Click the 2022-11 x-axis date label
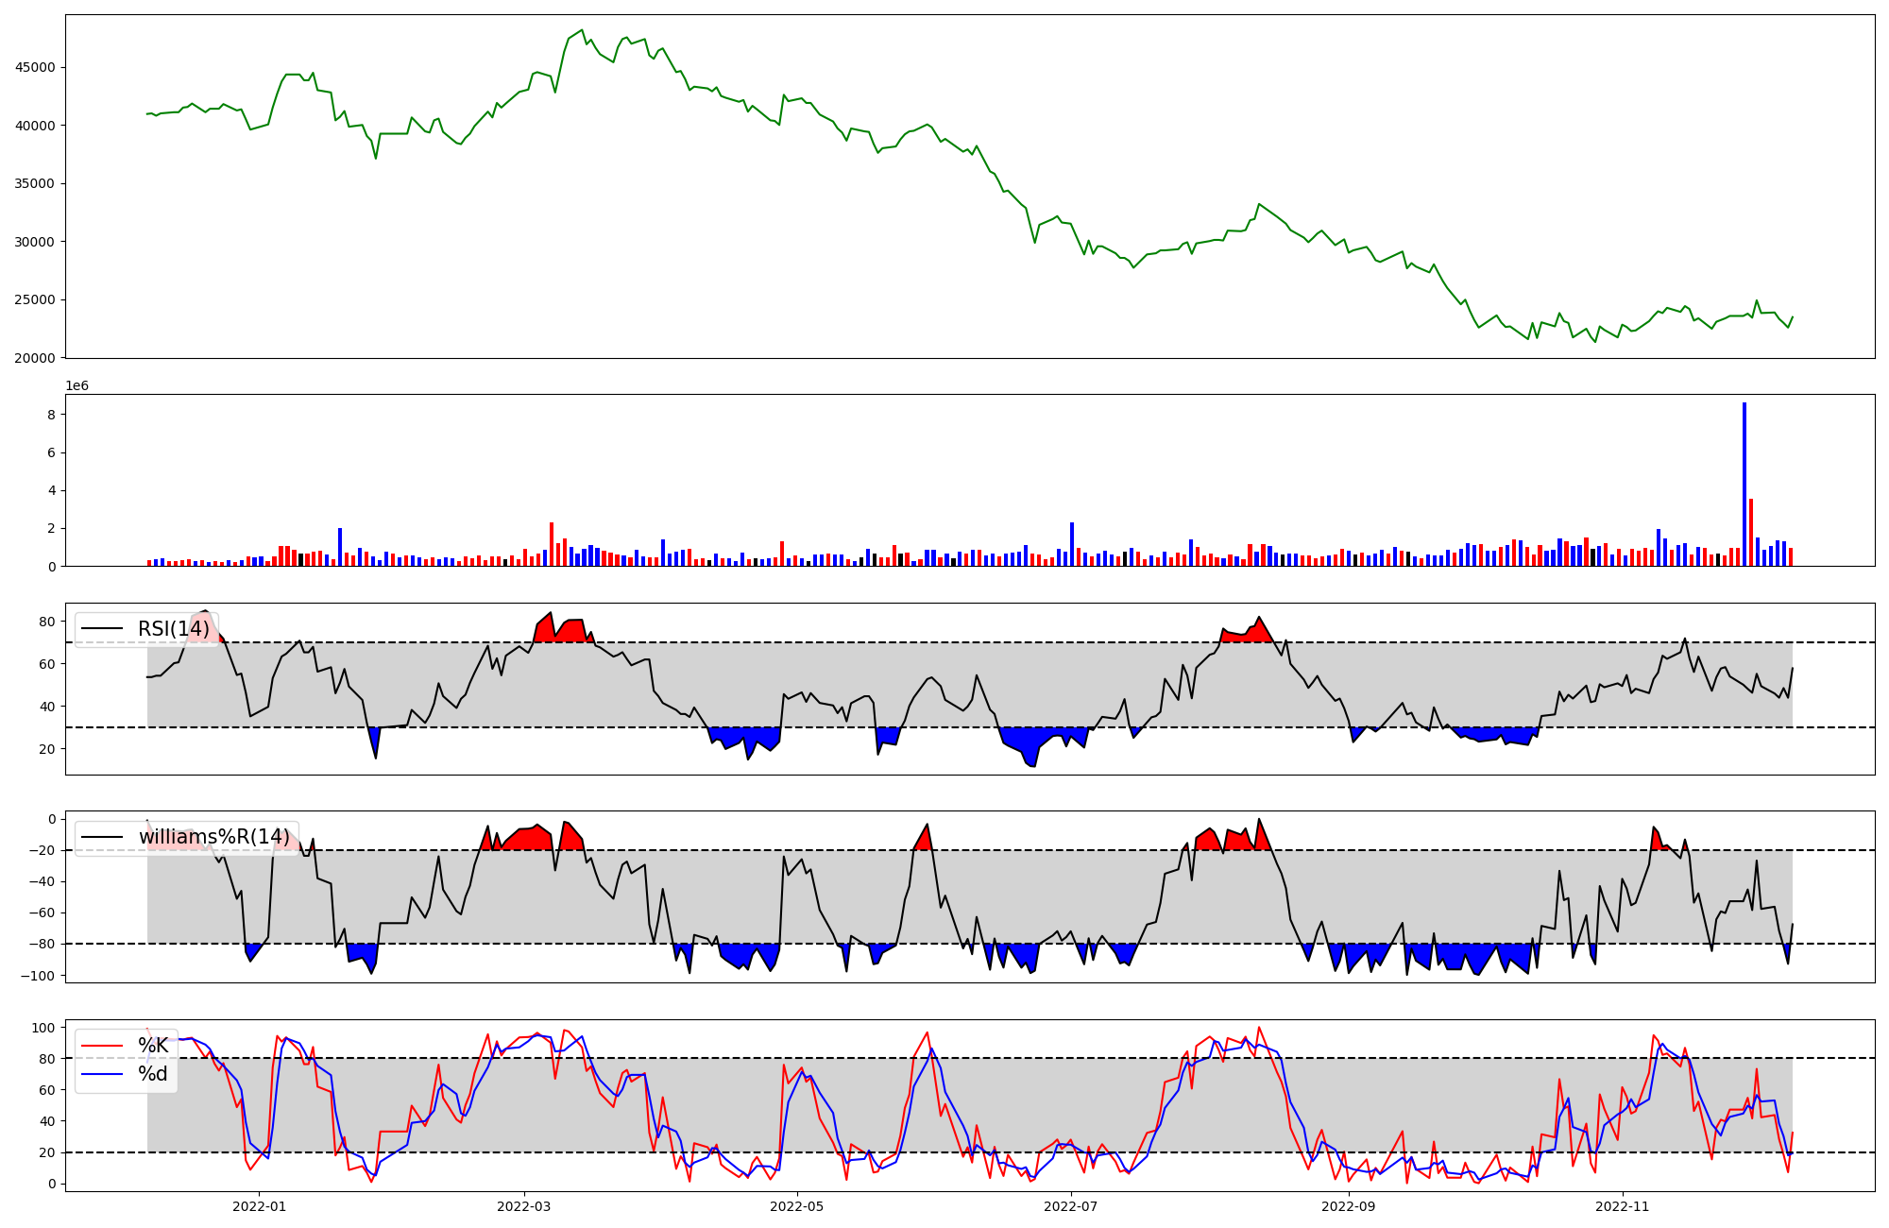Screen dimensions: 1889x1228 coord(1622,1206)
